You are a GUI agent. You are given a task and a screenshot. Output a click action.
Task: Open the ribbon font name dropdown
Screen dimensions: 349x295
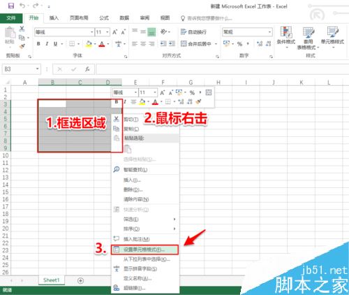click(x=92, y=32)
